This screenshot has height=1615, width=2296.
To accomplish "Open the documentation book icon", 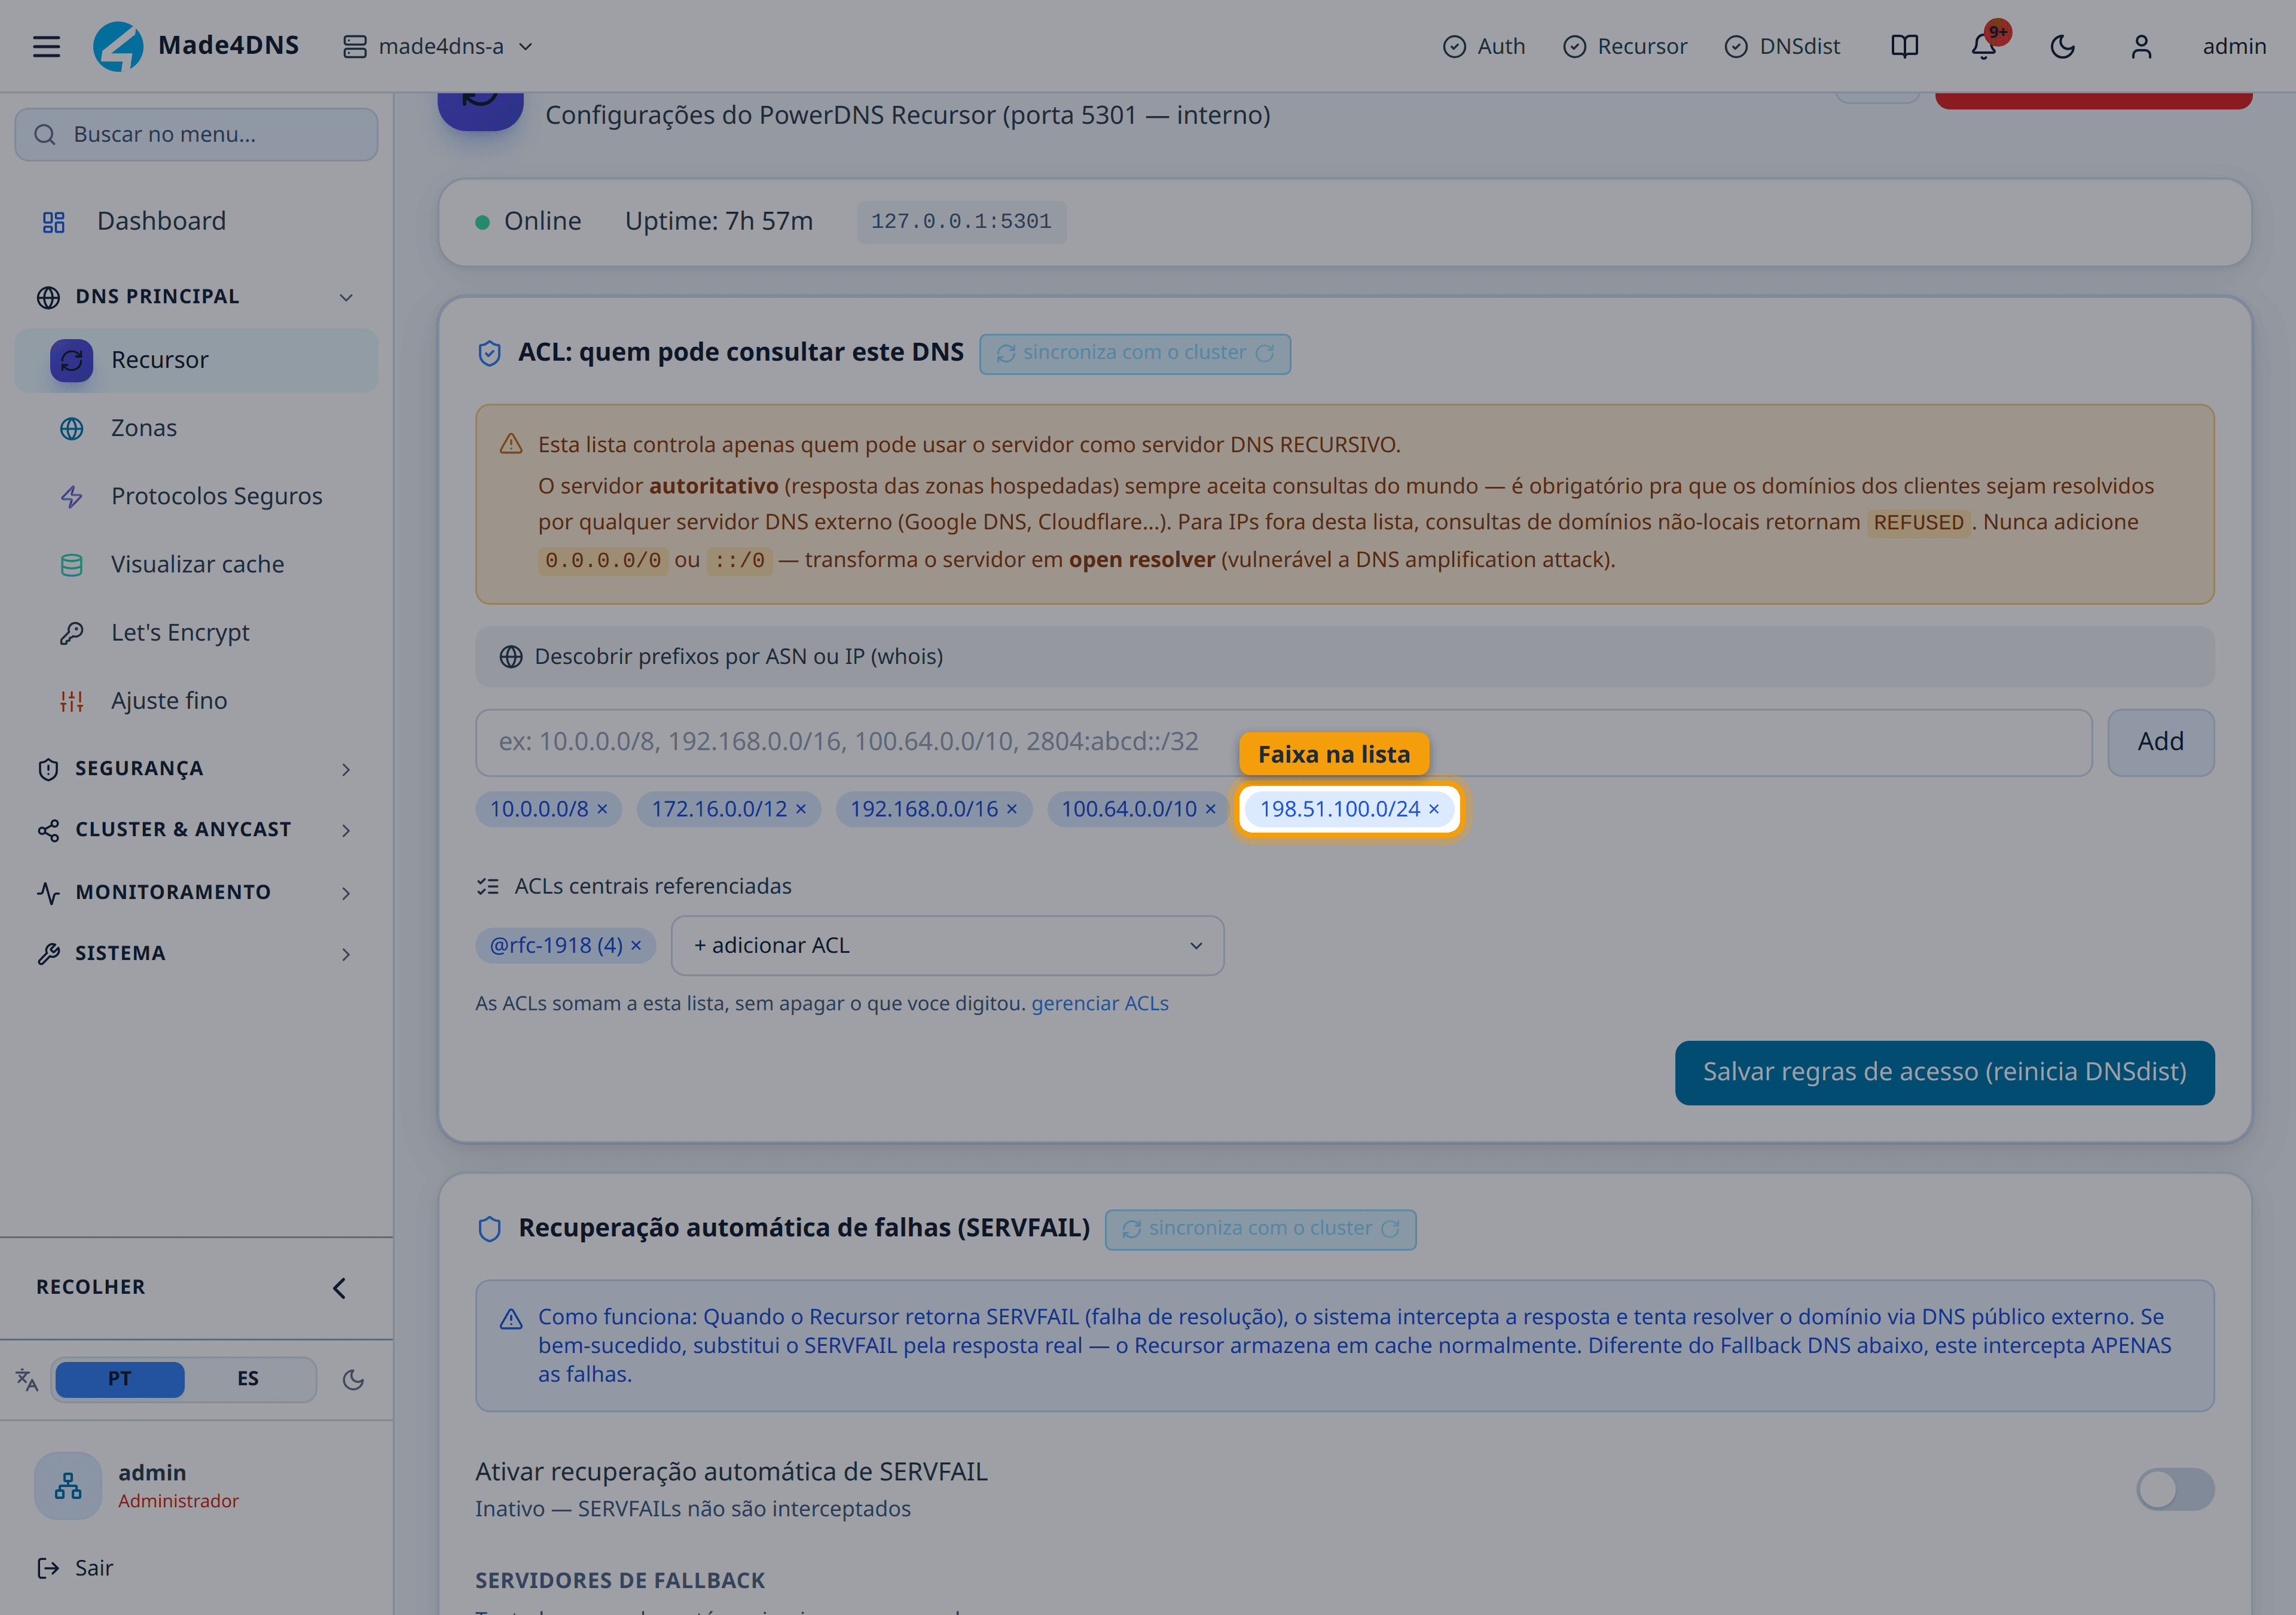I will click(x=1904, y=46).
